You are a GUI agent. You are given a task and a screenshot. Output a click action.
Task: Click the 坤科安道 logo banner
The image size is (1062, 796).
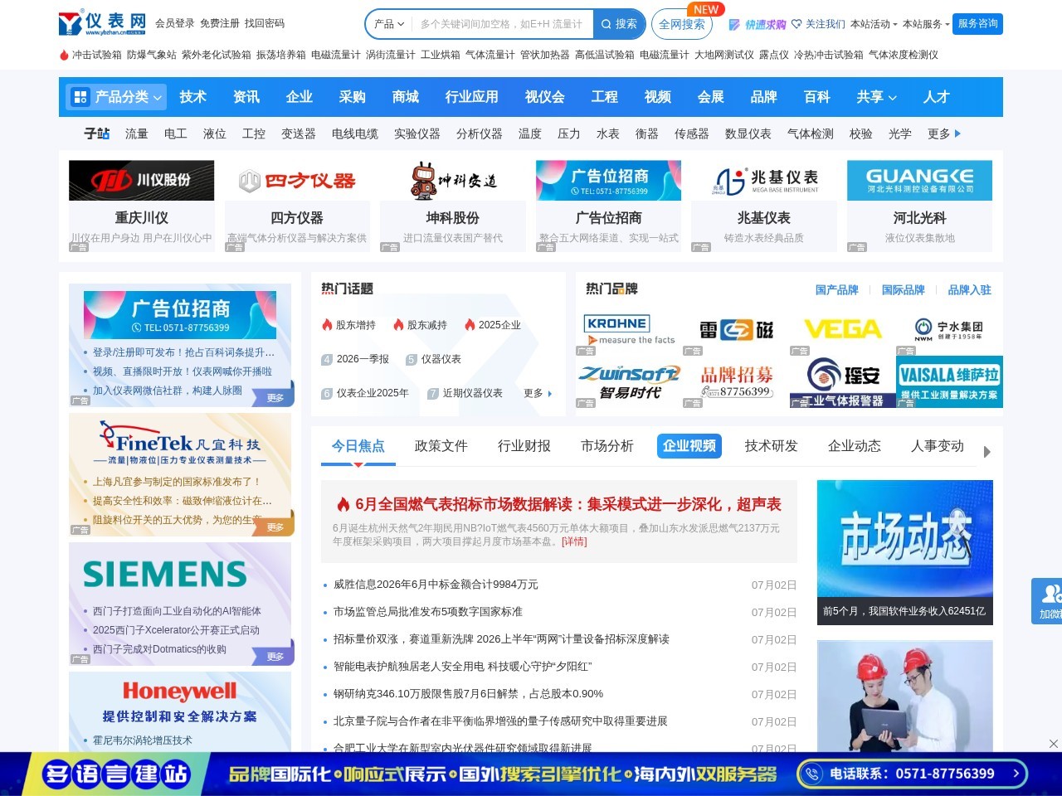(x=453, y=180)
